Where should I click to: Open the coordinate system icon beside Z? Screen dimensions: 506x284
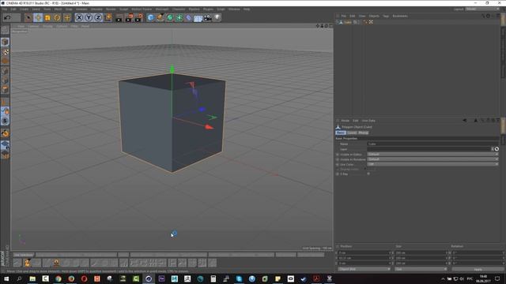(108, 17)
